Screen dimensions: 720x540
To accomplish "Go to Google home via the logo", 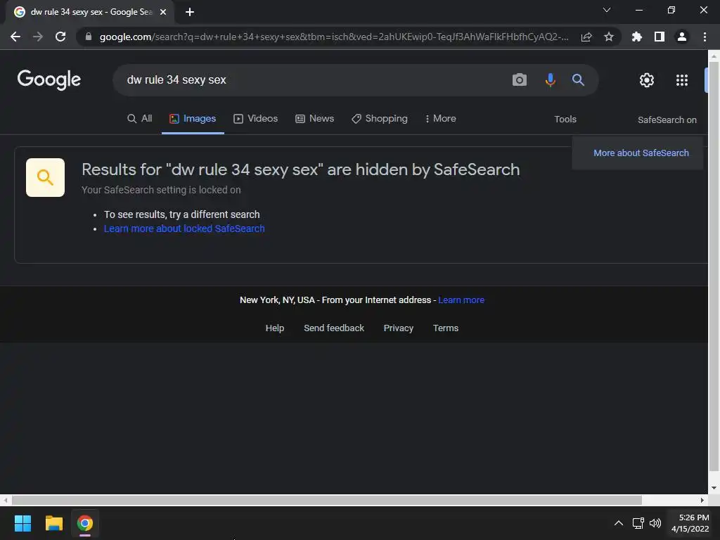I will [49, 80].
